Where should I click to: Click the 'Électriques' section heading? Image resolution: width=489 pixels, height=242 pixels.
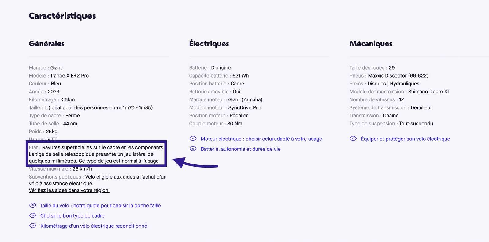tap(209, 44)
